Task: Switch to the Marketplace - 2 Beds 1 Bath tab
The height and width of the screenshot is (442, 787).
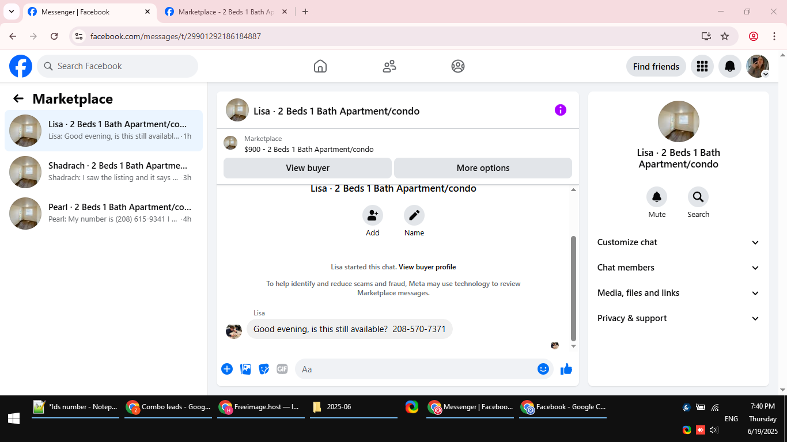Action: (x=226, y=12)
